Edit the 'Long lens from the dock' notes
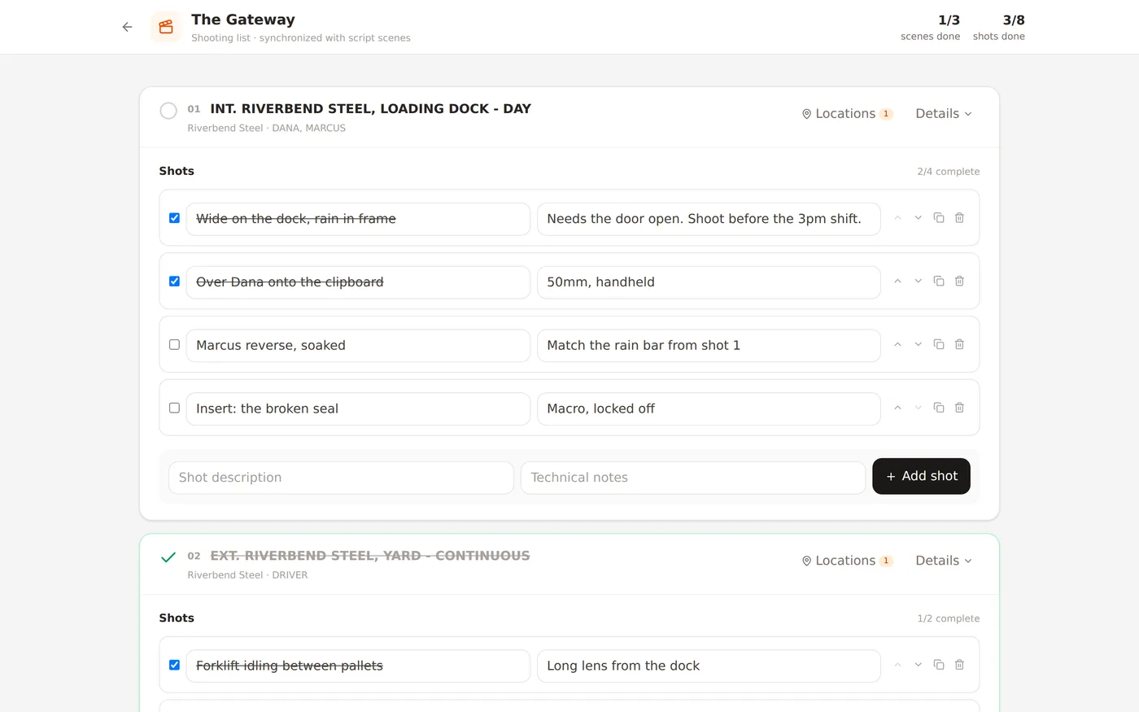 pos(709,666)
